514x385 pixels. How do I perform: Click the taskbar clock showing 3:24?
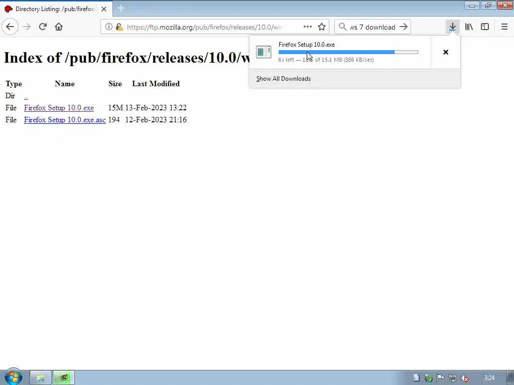coord(489,378)
